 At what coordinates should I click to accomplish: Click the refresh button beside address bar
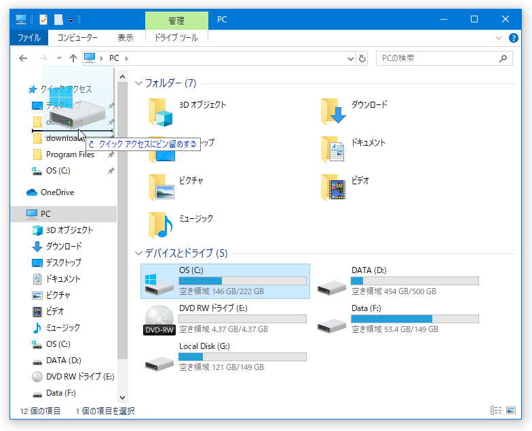(362, 58)
